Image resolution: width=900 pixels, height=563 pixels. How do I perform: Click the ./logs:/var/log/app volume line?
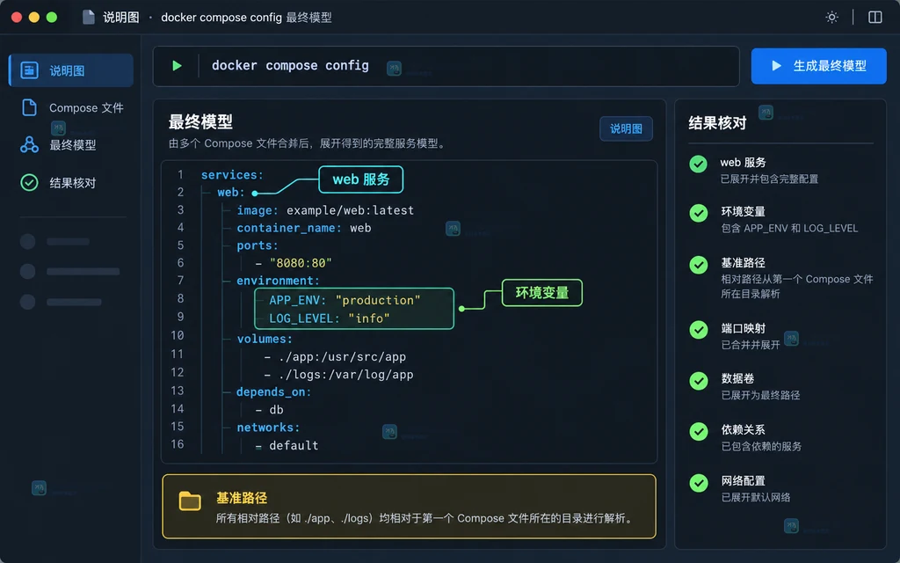(x=338, y=375)
